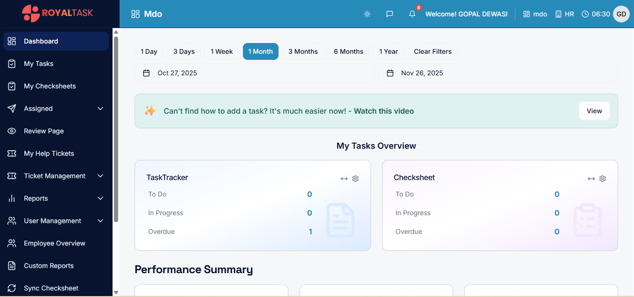This screenshot has height=297, width=634.
Task: Open the notification bell with 6 alerts
Action: pos(412,14)
